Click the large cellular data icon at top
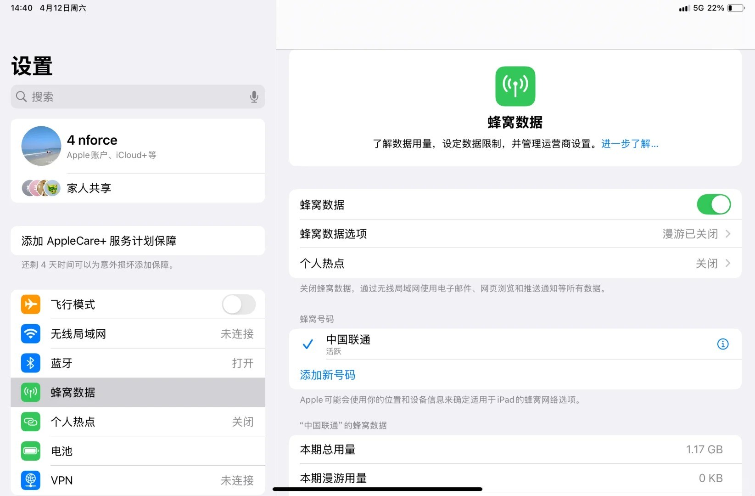The height and width of the screenshot is (496, 755). (515, 86)
